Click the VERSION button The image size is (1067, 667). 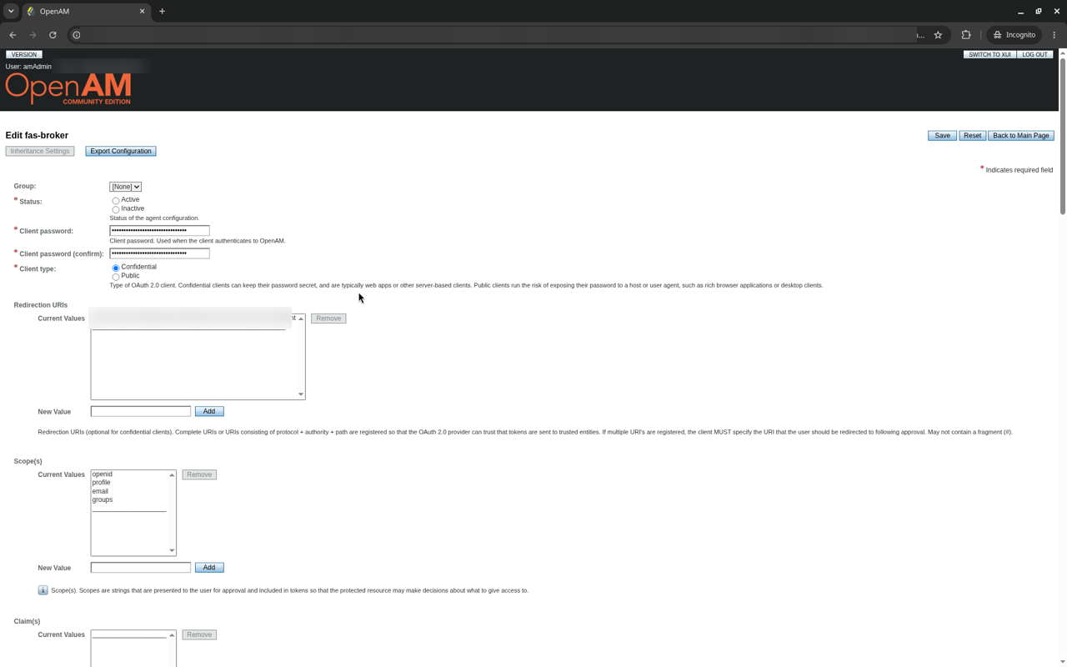point(24,54)
